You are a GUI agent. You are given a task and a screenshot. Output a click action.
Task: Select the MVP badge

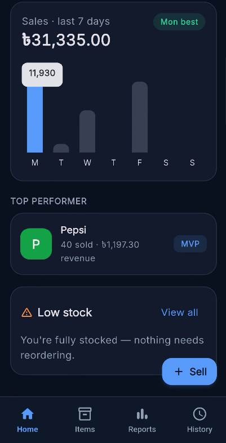190,244
